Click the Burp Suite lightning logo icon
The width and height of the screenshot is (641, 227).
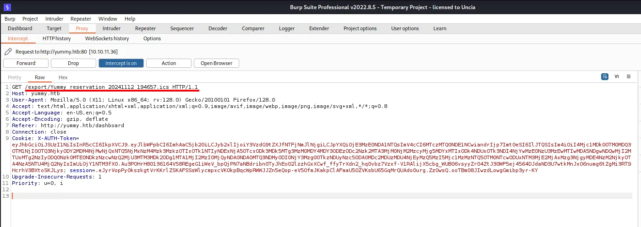[x=7, y=7]
